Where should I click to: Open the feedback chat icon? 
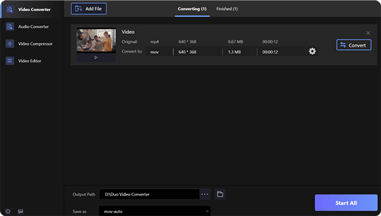pyautogui.click(x=21, y=212)
